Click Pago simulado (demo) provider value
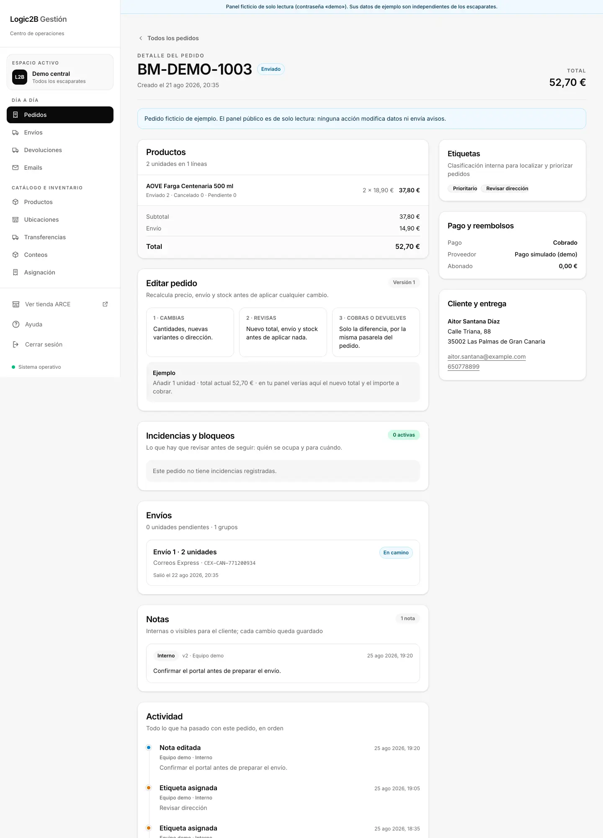This screenshot has width=603, height=838. pos(546,254)
